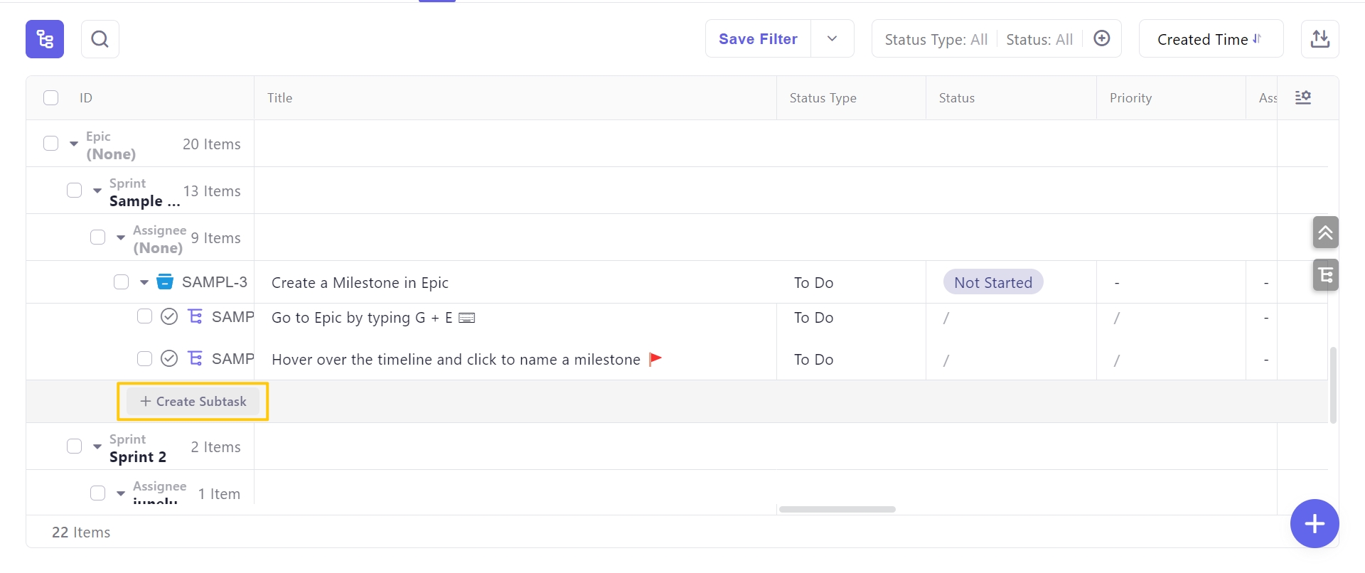
Task: Add a filter with the plus circle icon
Action: coord(1101,38)
